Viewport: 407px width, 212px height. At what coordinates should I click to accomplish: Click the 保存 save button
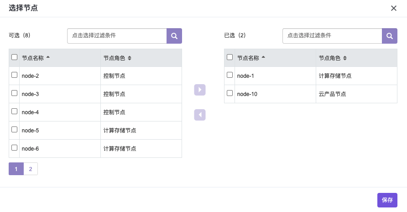click(387, 200)
